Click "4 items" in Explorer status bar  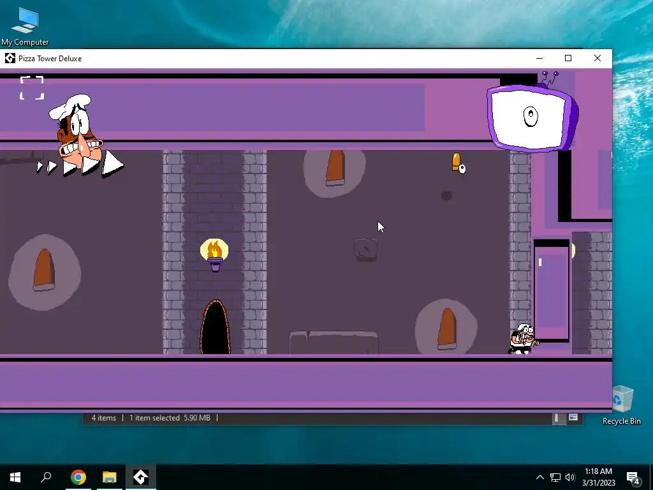pyautogui.click(x=104, y=417)
